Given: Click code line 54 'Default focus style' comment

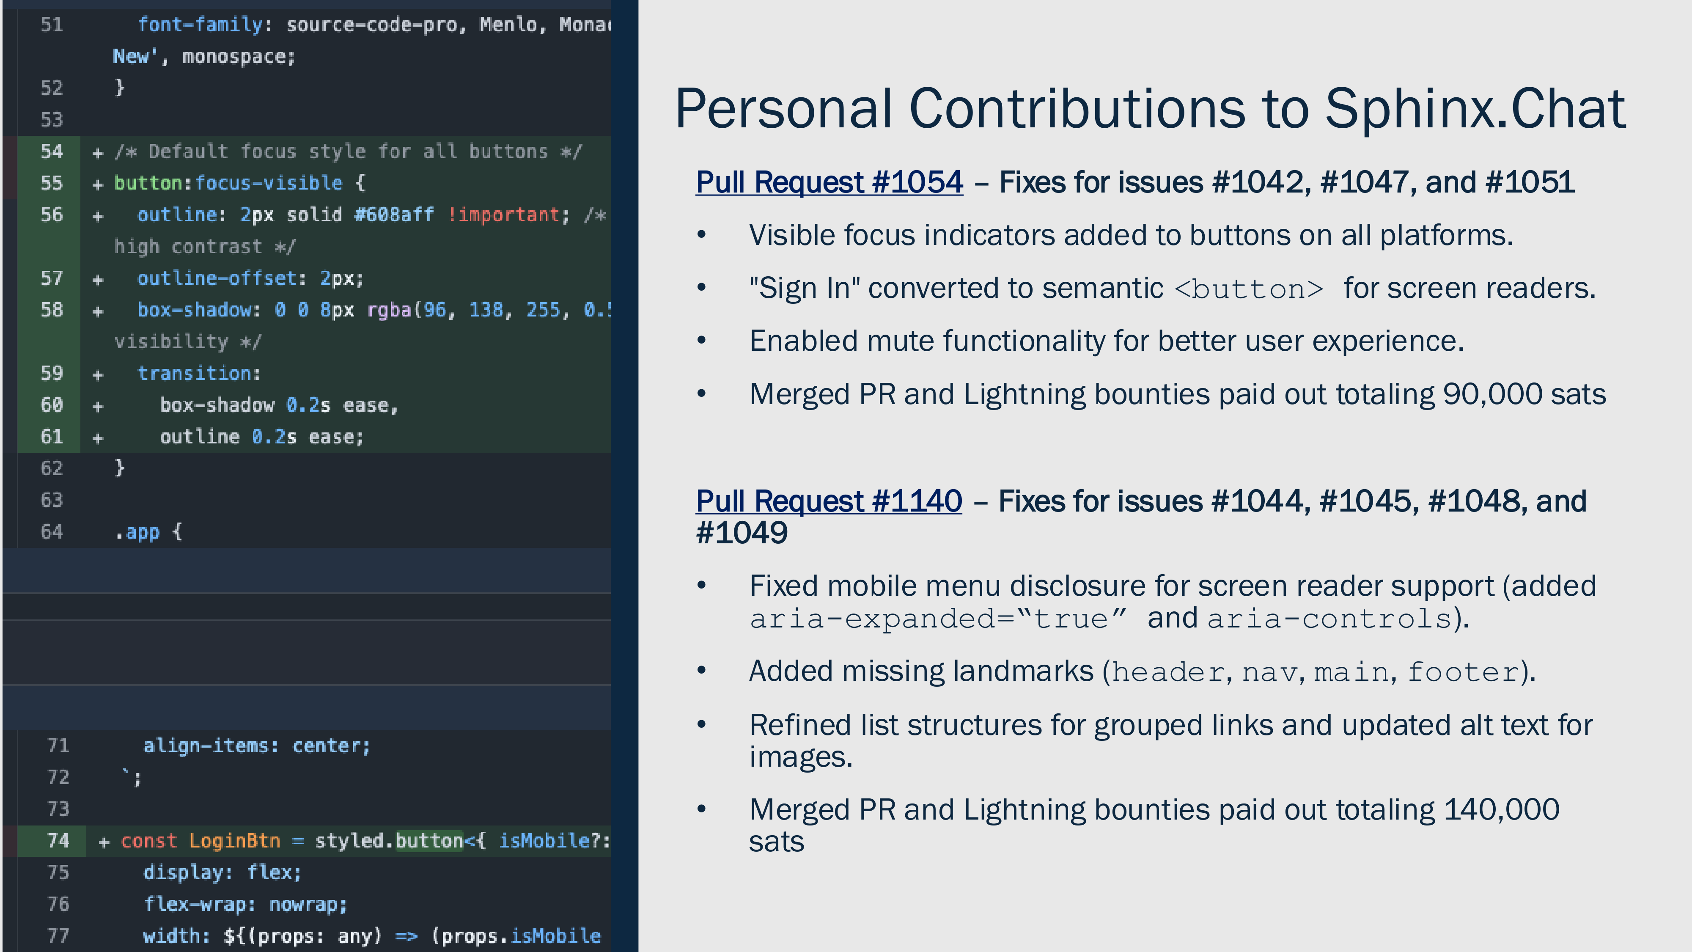Looking at the screenshot, I should (x=348, y=152).
